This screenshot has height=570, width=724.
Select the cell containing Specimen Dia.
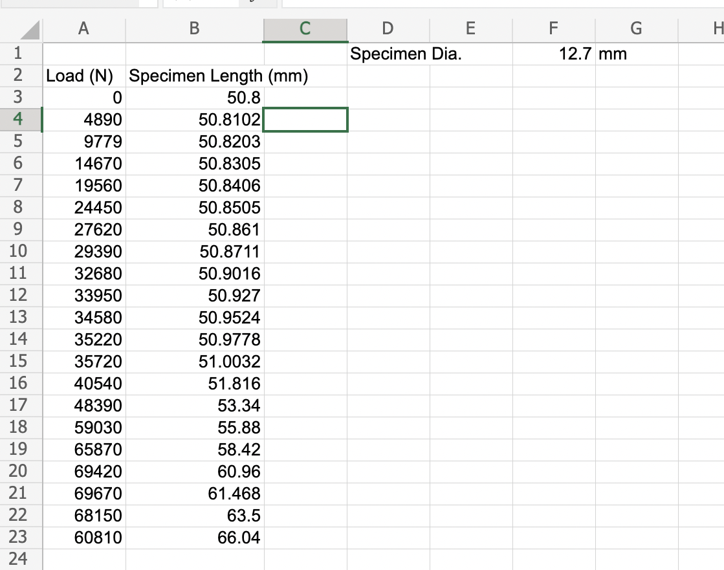coord(388,54)
